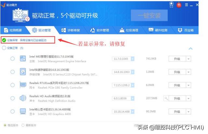Check the Realtek RTL81xx网卡驱动 row checkbox
Screen dimensions: 208x134
click(13, 85)
